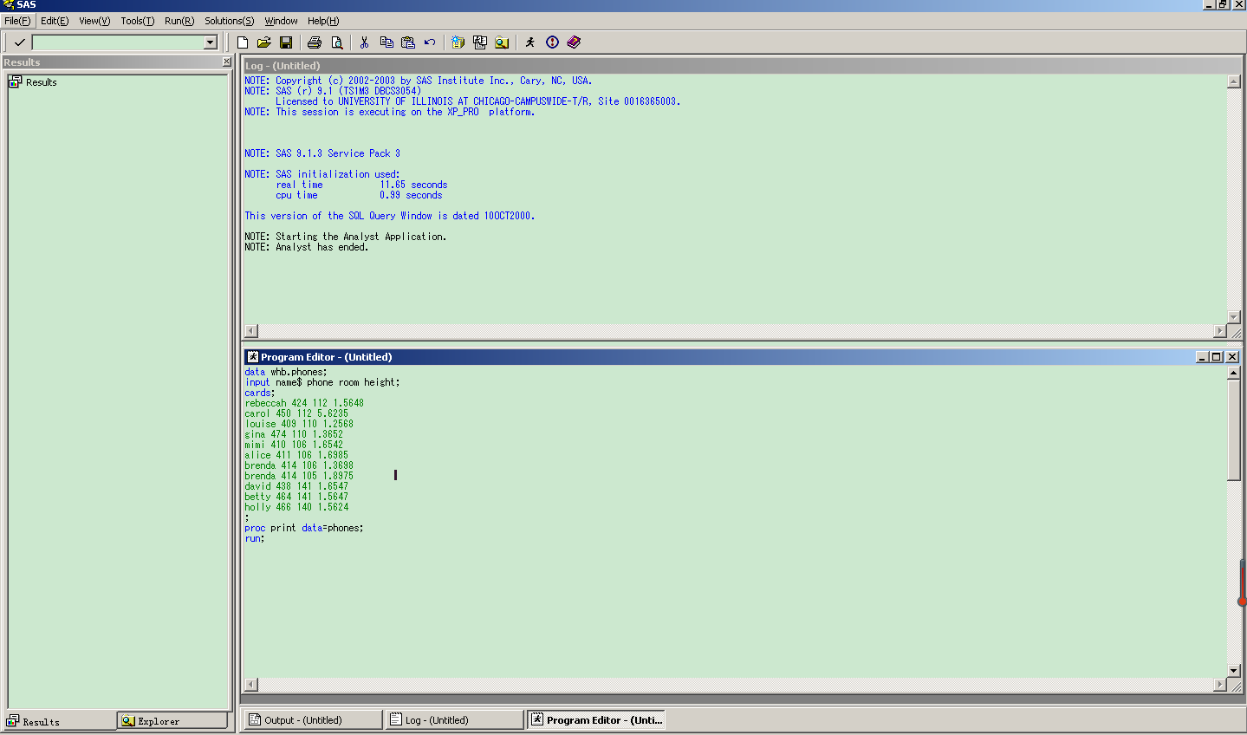Screen dimensions: 1247x735
Task: Click the Help book icon
Action: pyautogui.click(x=574, y=42)
